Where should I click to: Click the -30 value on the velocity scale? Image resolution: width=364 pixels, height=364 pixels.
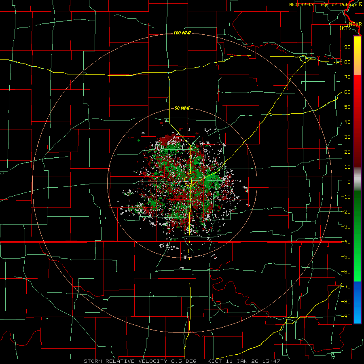[346, 227]
